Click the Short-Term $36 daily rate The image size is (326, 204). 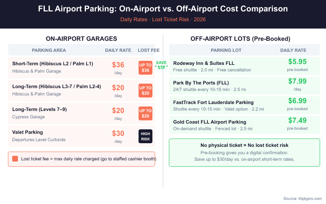click(118, 64)
